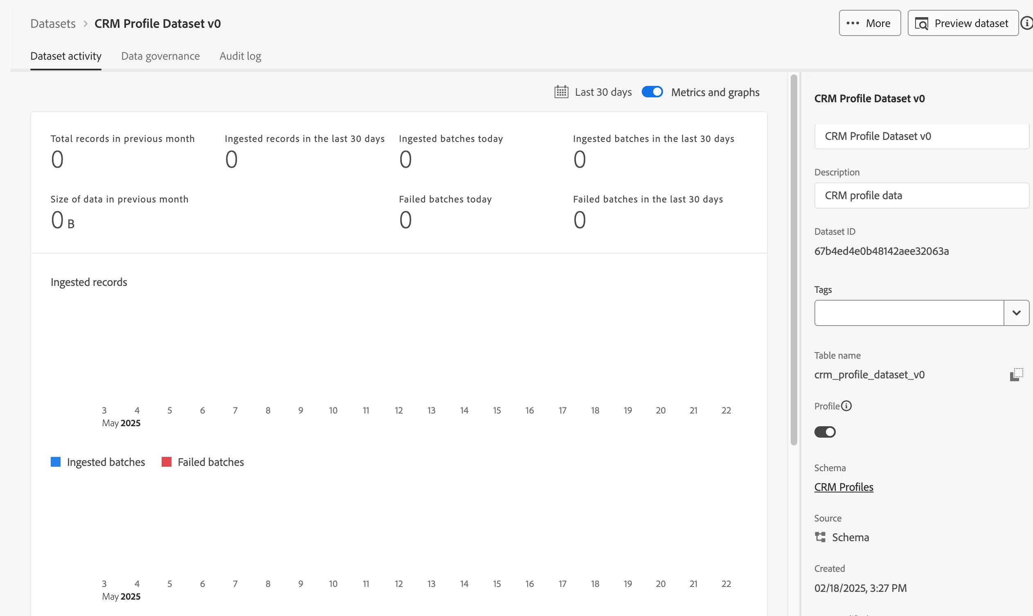
Task: Click the Tags input field
Action: click(x=909, y=313)
